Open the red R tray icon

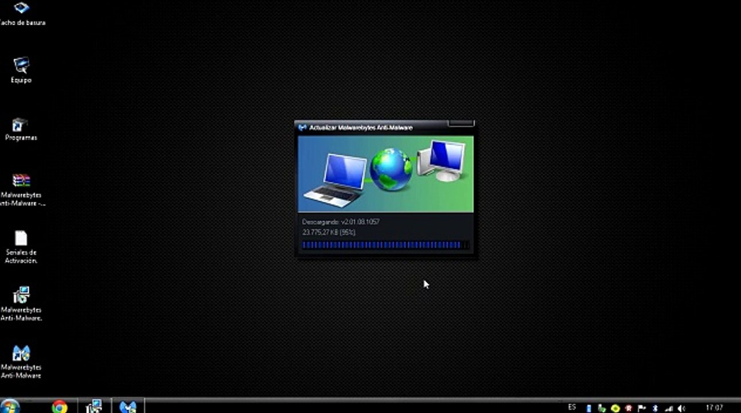click(x=629, y=408)
